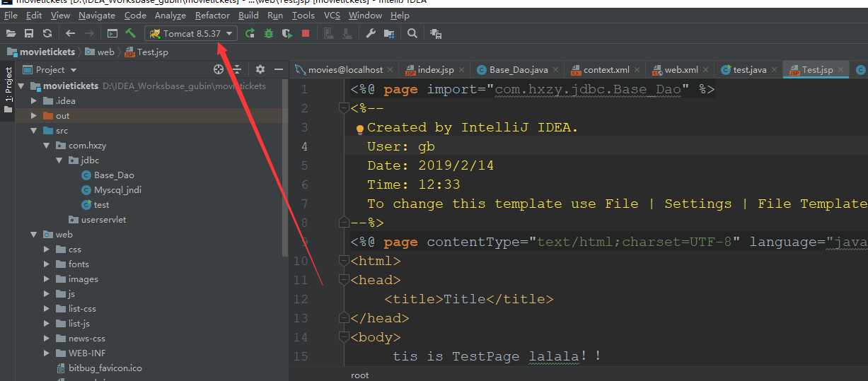Viewport: 868px width, 381px height.
Task: Hide the Project panel with minus icon
Action: click(x=279, y=69)
